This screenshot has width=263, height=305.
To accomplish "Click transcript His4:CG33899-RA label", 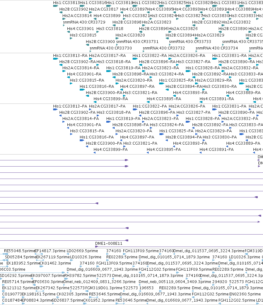I will [x=111, y=99].
